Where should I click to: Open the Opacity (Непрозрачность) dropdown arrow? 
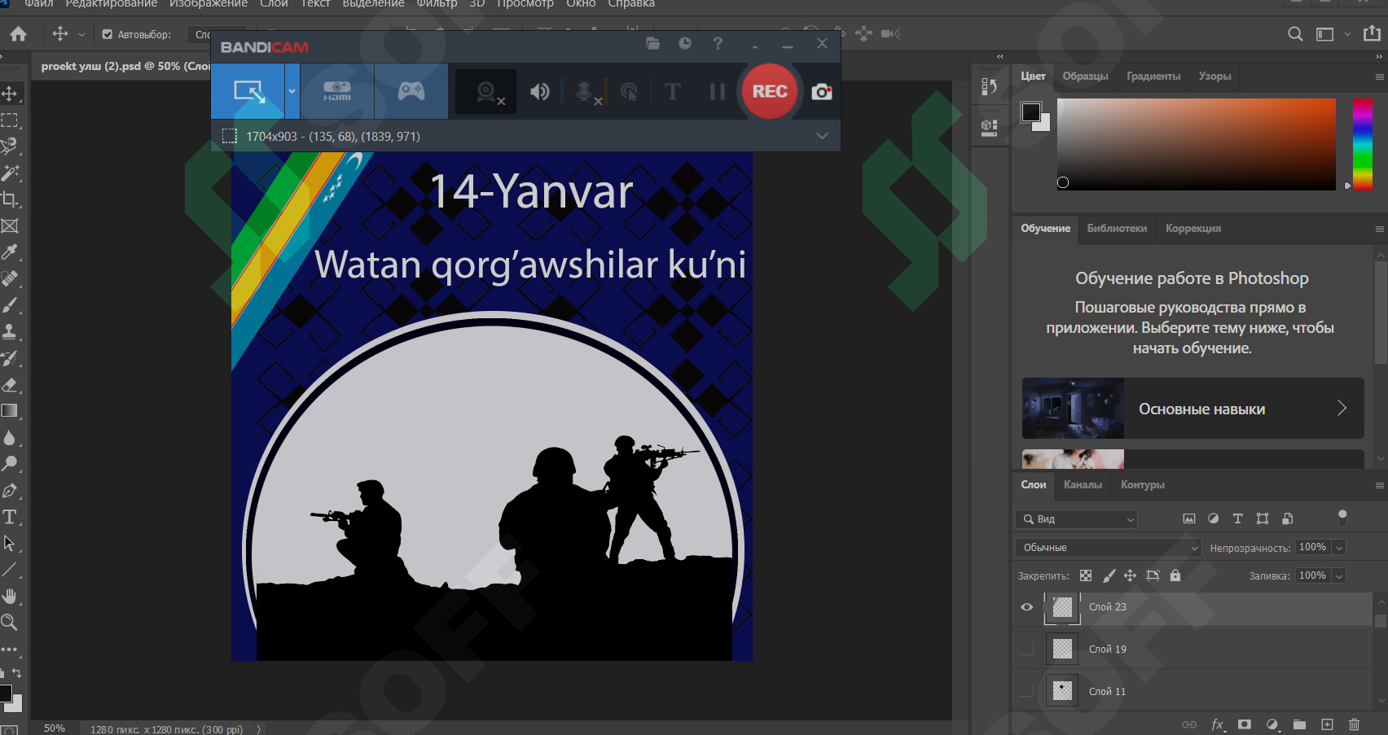[x=1339, y=548]
